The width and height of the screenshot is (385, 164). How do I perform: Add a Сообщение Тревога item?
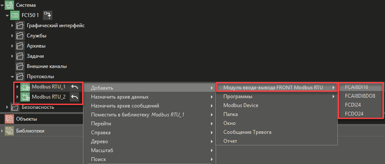click(277, 132)
